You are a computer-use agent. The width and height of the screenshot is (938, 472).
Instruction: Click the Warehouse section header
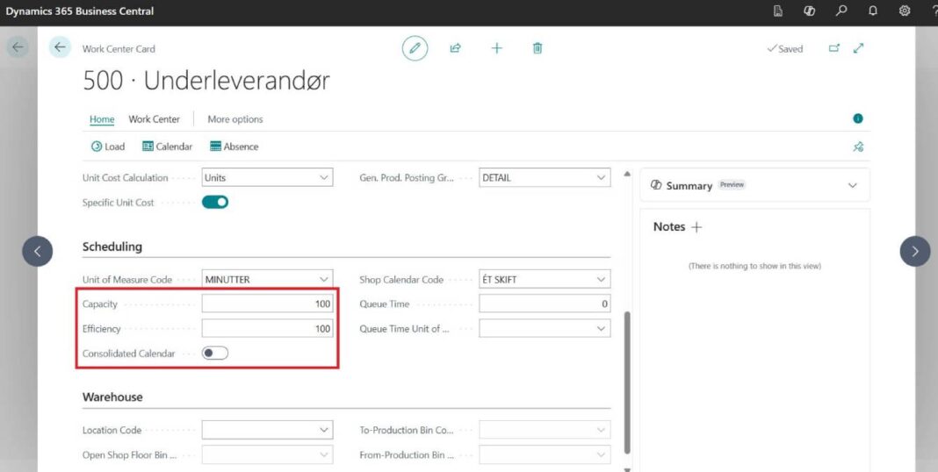click(x=112, y=397)
